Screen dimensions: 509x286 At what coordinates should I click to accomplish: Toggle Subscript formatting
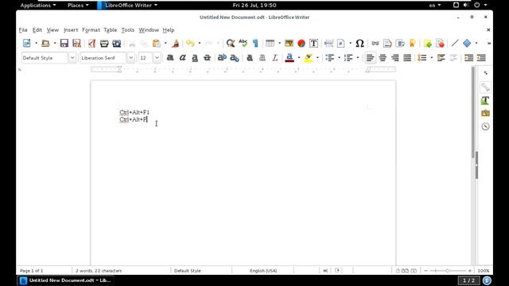coord(235,58)
